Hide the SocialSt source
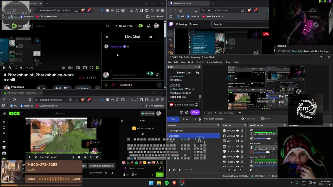 coord(238,131)
